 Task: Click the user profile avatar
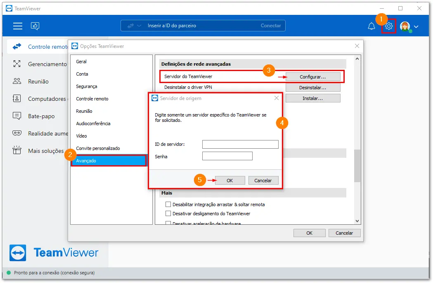coord(405,26)
